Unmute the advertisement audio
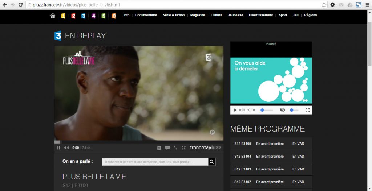Image resolution: width=372 pixels, height=191 pixels. [282, 110]
